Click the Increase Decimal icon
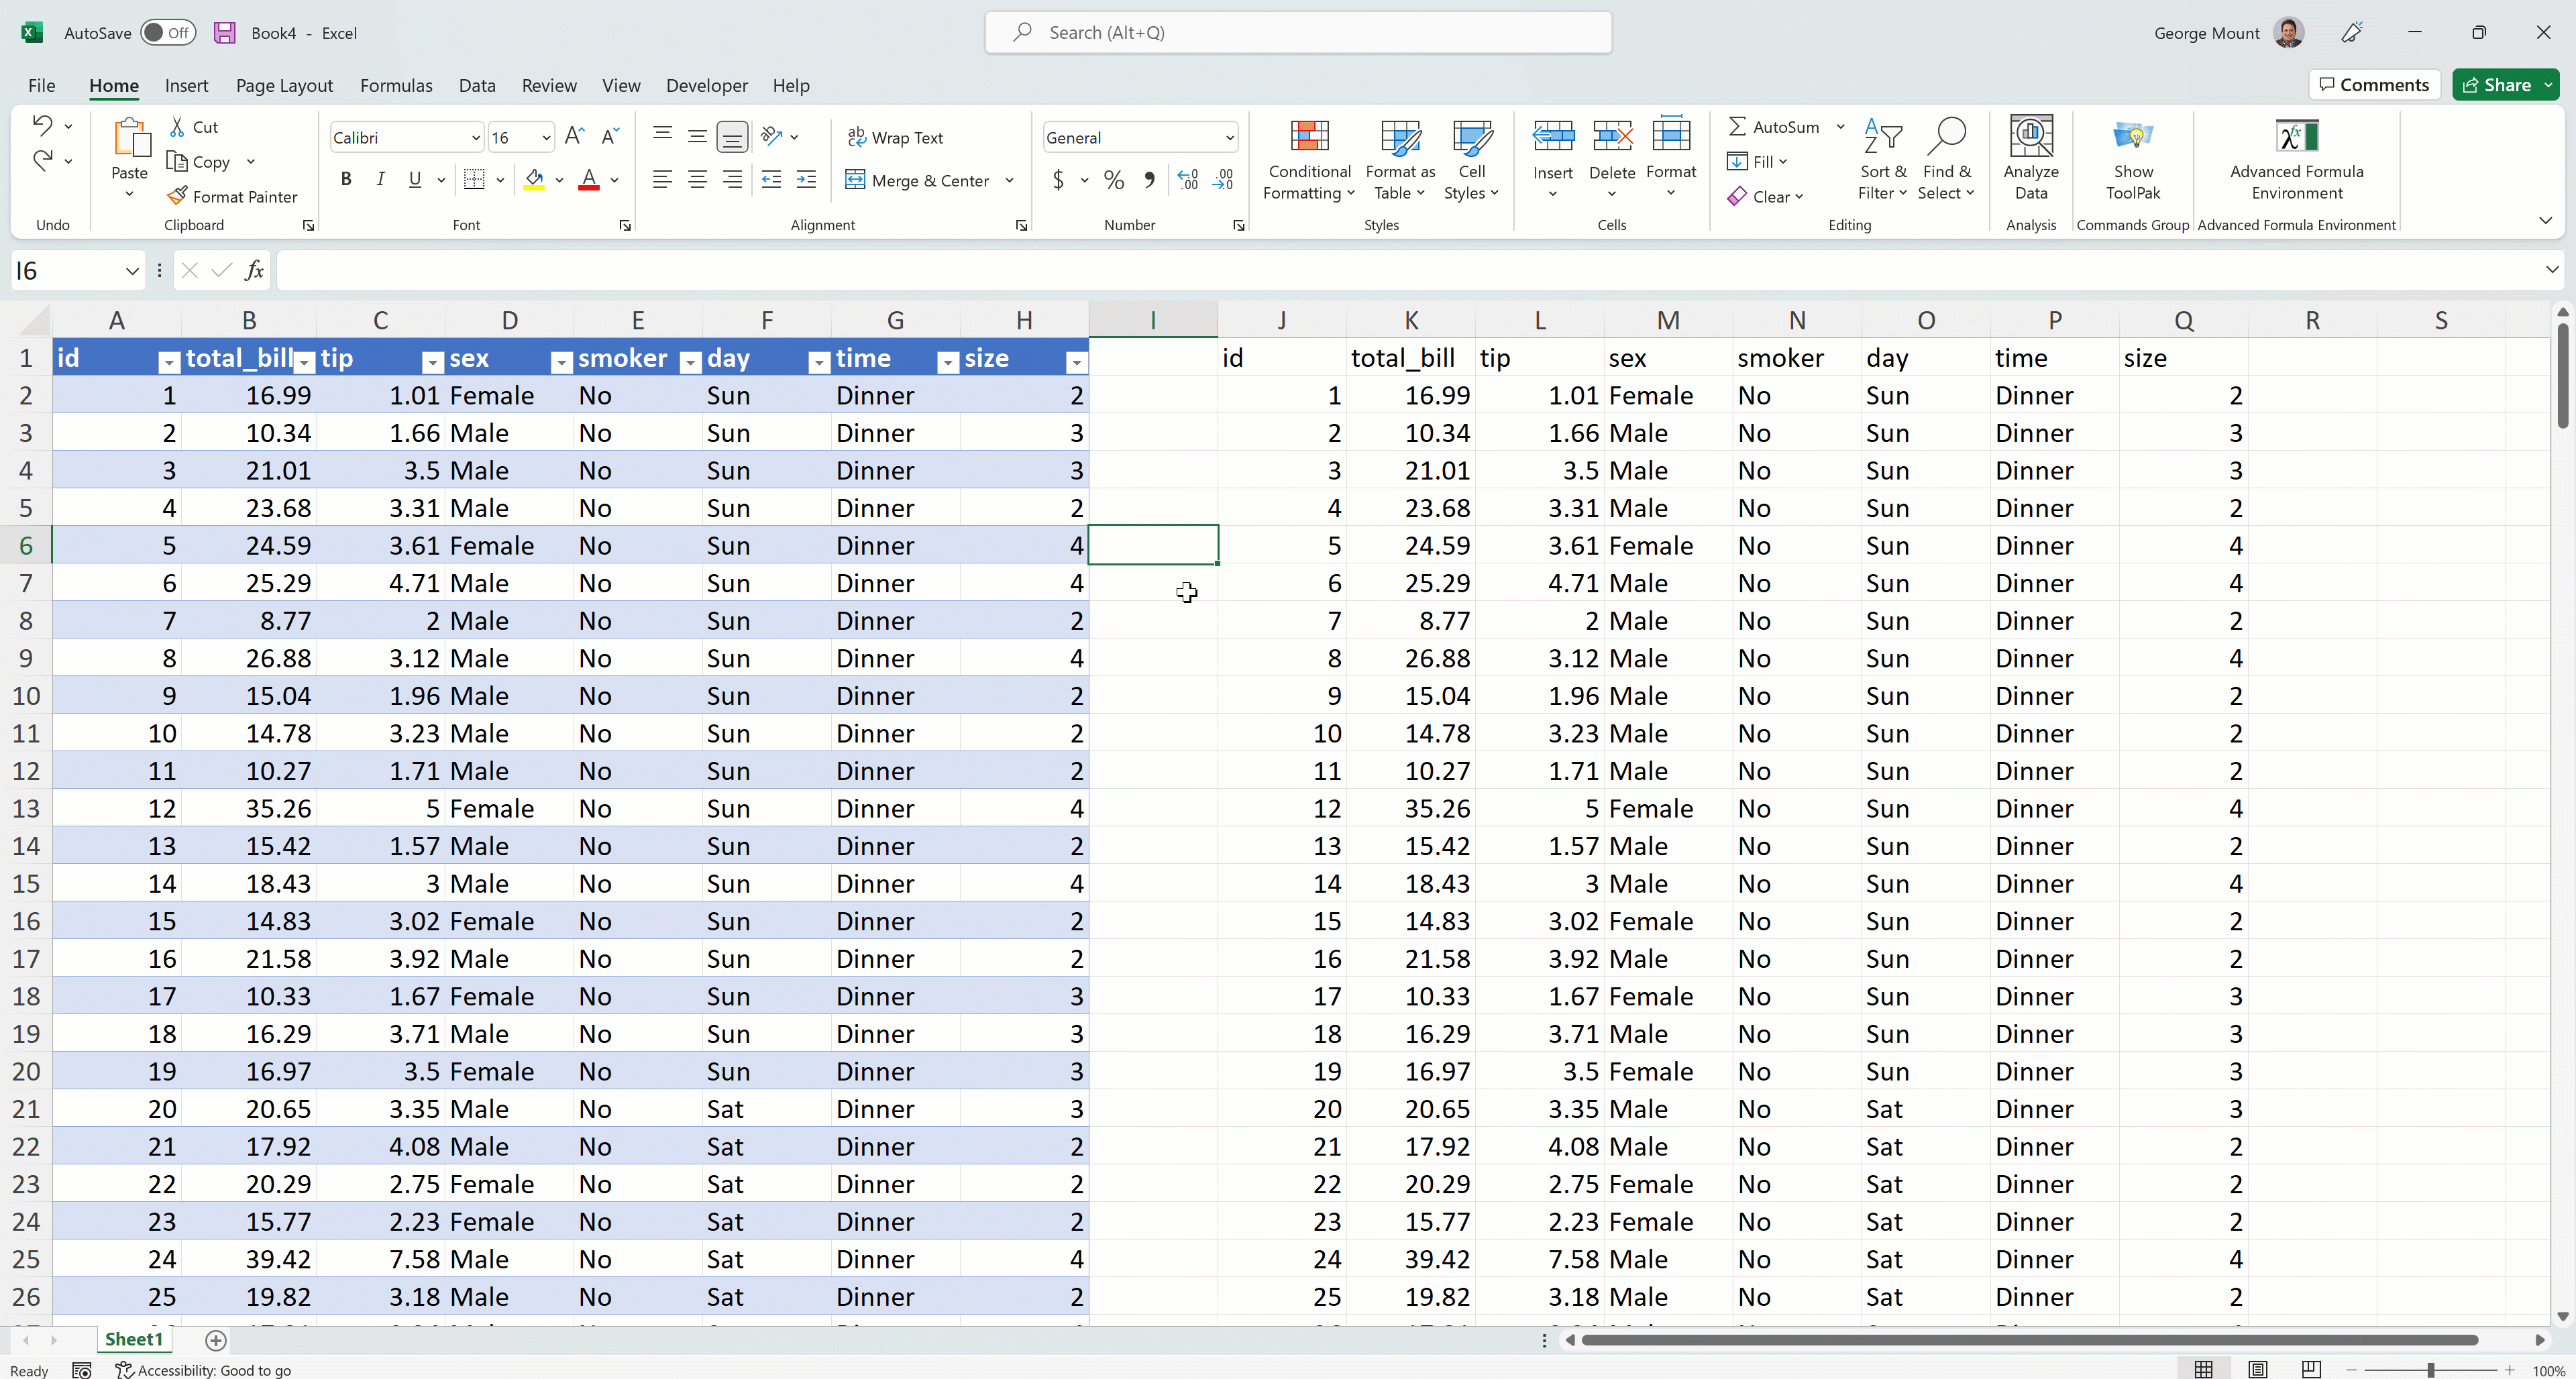2576x1379 pixels. (1187, 180)
